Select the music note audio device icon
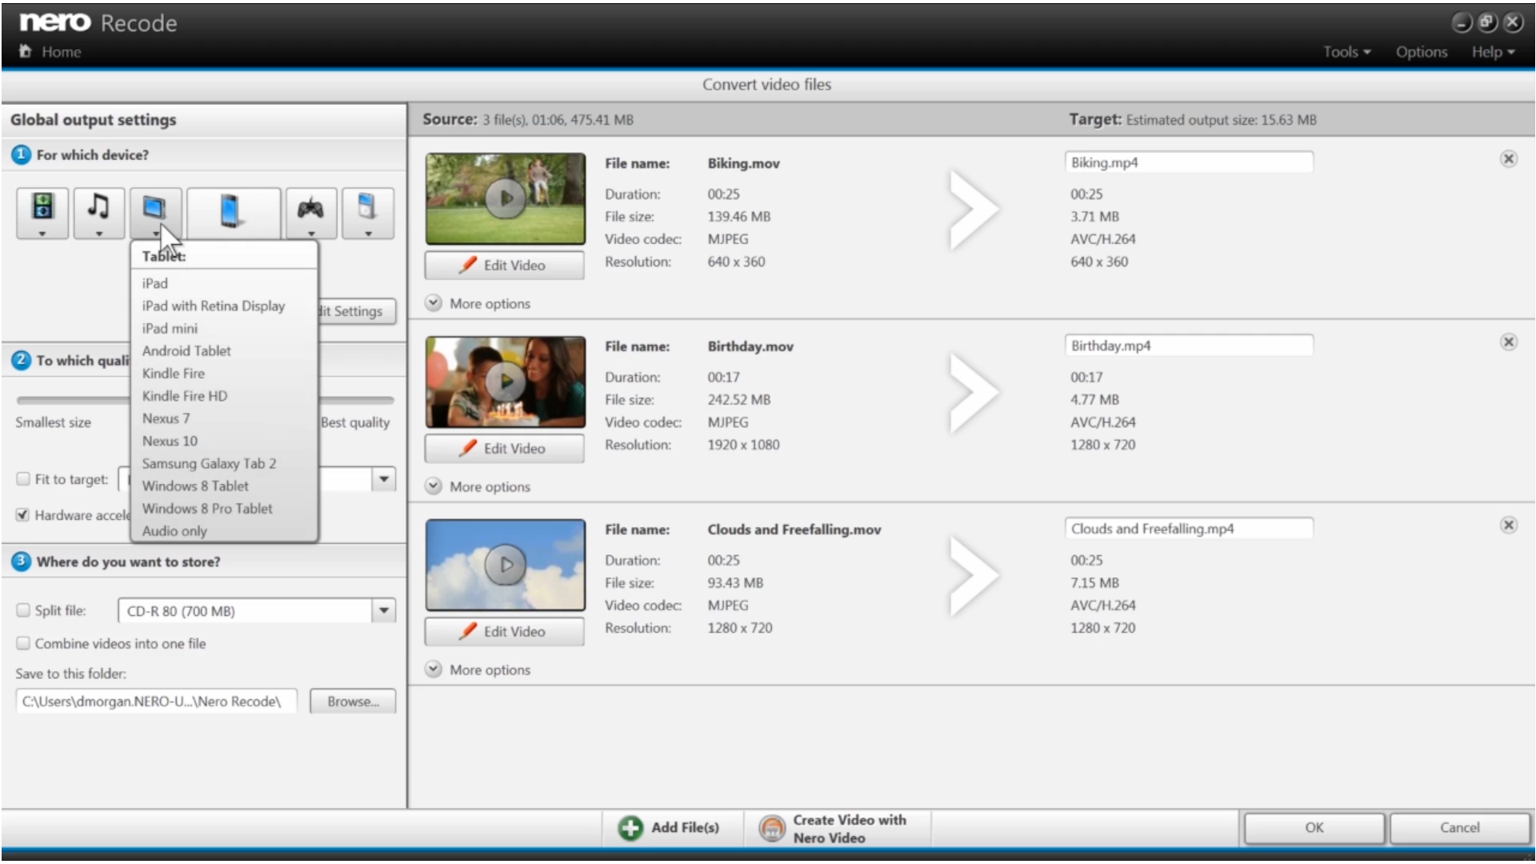The height and width of the screenshot is (864, 1536). tap(99, 213)
